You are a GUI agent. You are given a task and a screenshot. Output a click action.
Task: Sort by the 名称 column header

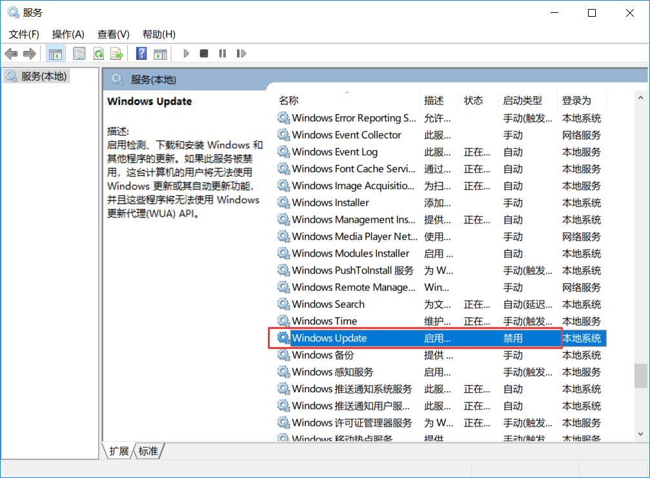point(347,100)
